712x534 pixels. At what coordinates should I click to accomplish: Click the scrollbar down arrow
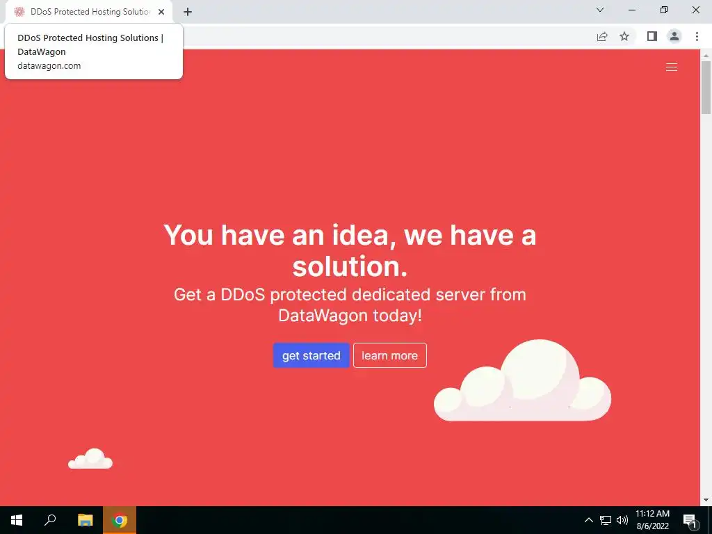click(706, 500)
